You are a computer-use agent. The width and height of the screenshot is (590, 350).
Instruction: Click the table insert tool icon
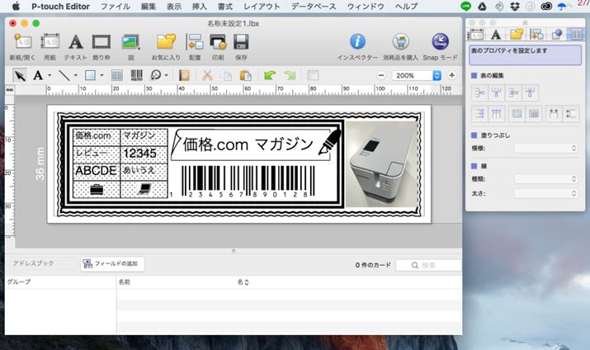coord(117,75)
